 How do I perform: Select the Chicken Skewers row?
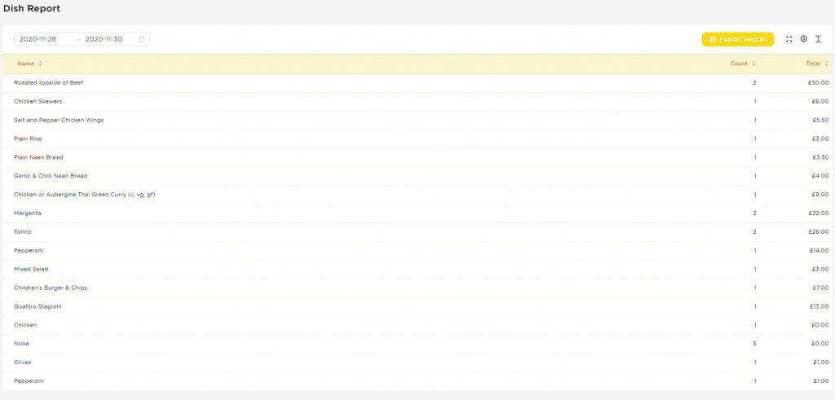point(417,102)
